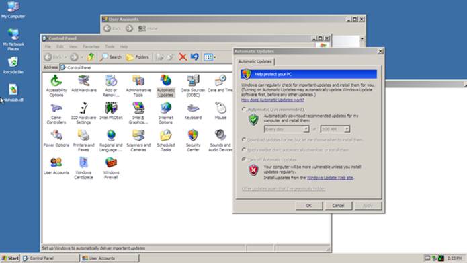Image resolution: width=467 pixels, height=263 pixels.
Task: Click How does Automatic Updates work link
Action: (x=273, y=100)
